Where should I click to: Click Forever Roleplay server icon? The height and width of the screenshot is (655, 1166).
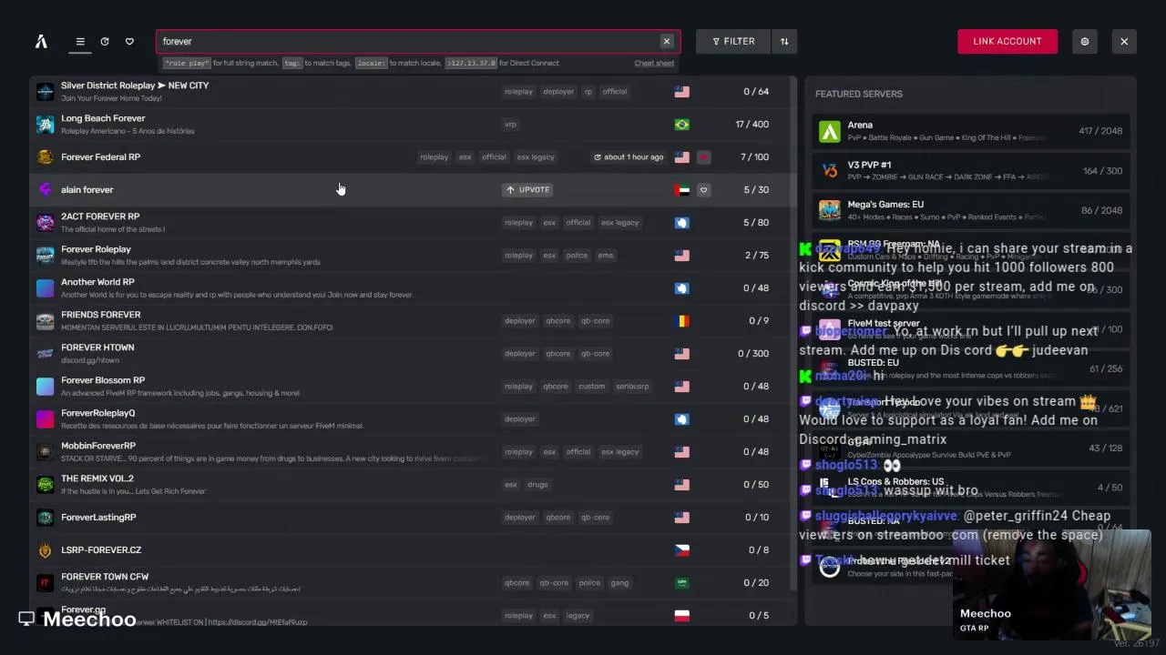pyautogui.click(x=45, y=255)
